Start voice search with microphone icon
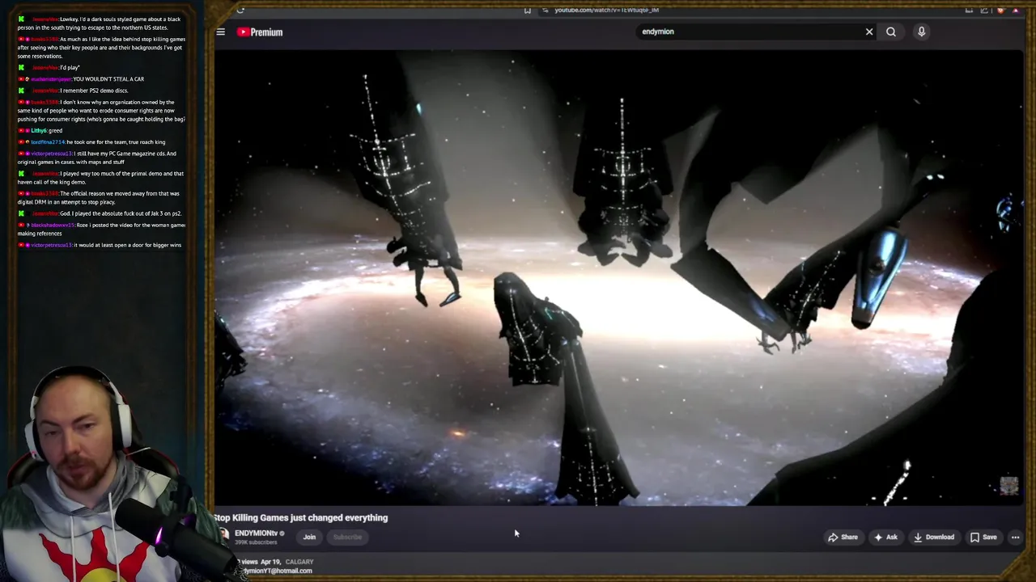This screenshot has height=582, width=1036. click(921, 32)
